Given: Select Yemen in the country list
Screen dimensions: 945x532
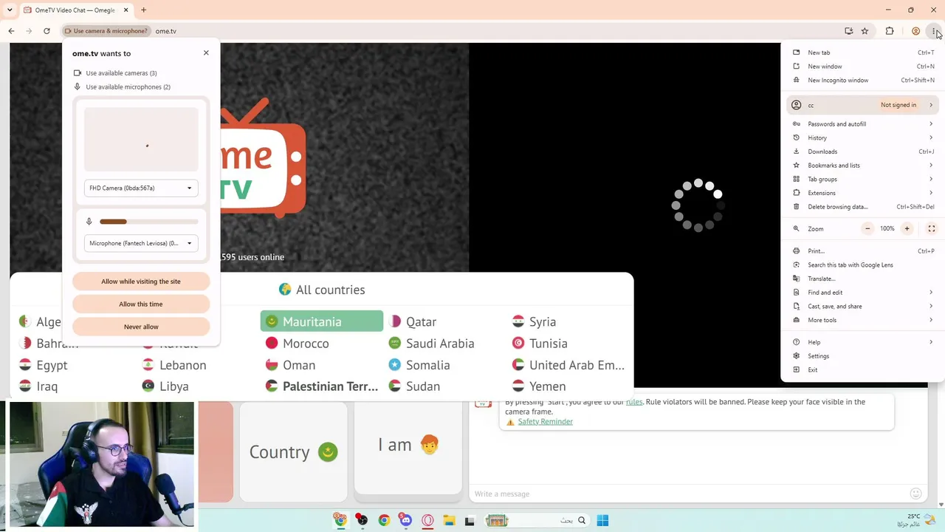Looking at the screenshot, I should click(540, 386).
